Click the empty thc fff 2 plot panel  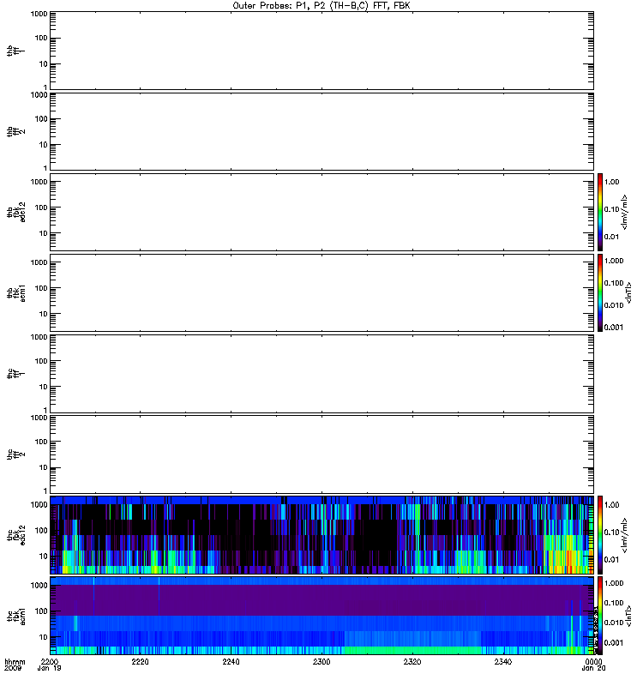pyautogui.click(x=322, y=454)
